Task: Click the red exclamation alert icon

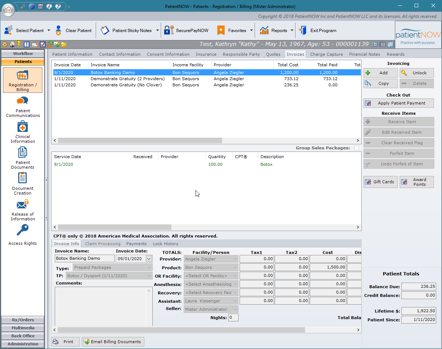Action: [27, 44]
